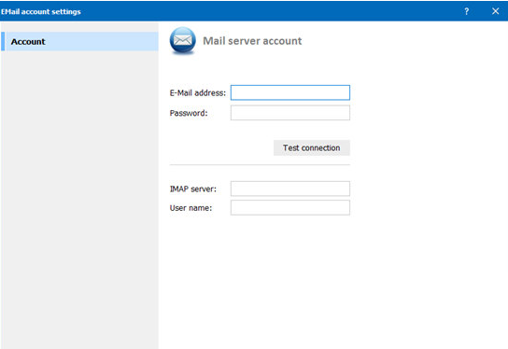Viewport: 508px width, 349px height.
Task: Click the IMAP server input field
Action: (x=290, y=188)
